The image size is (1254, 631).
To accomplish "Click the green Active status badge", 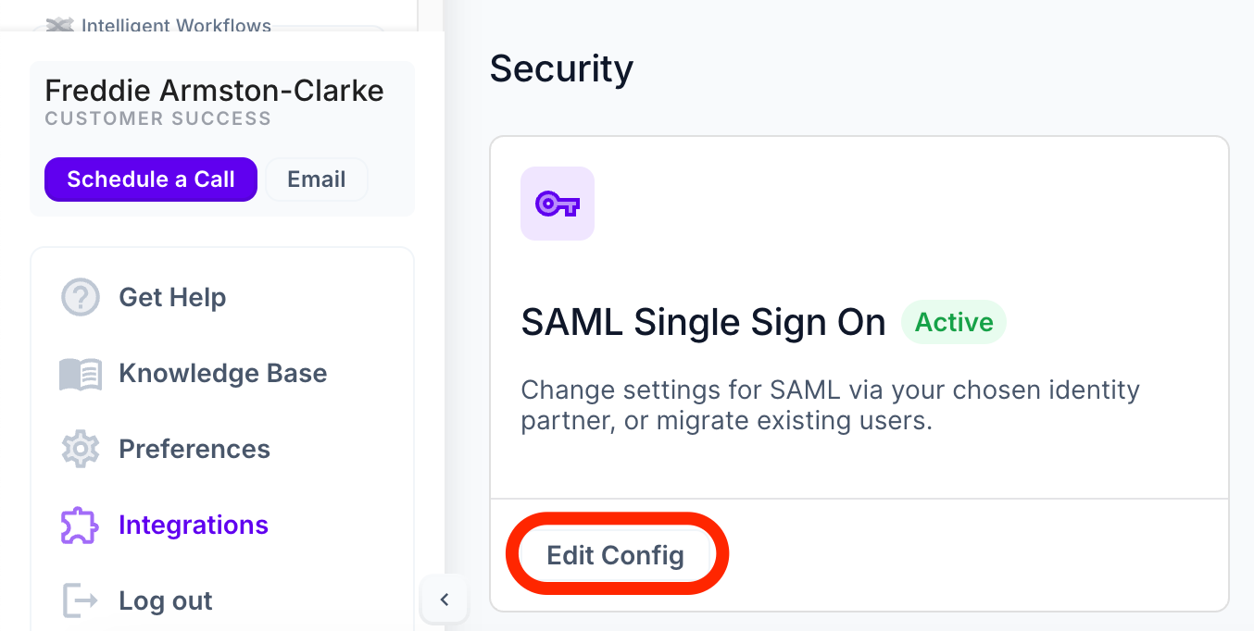I will 954,323.
